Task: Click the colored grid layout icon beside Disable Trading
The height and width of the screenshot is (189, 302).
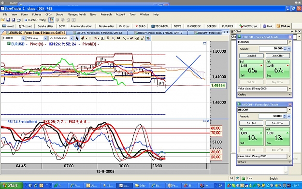Action: pyautogui.click(x=51, y=20)
